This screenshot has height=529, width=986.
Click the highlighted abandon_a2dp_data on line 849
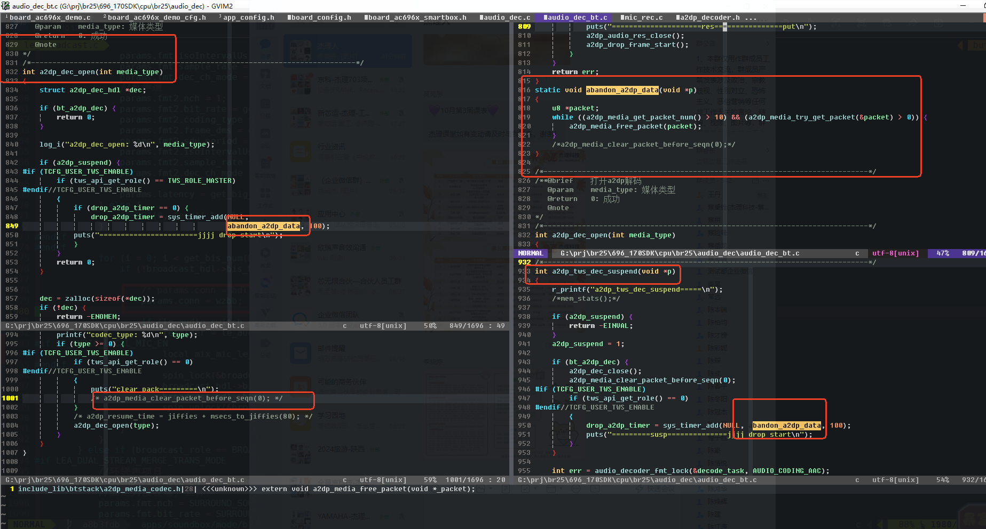[x=264, y=226]
